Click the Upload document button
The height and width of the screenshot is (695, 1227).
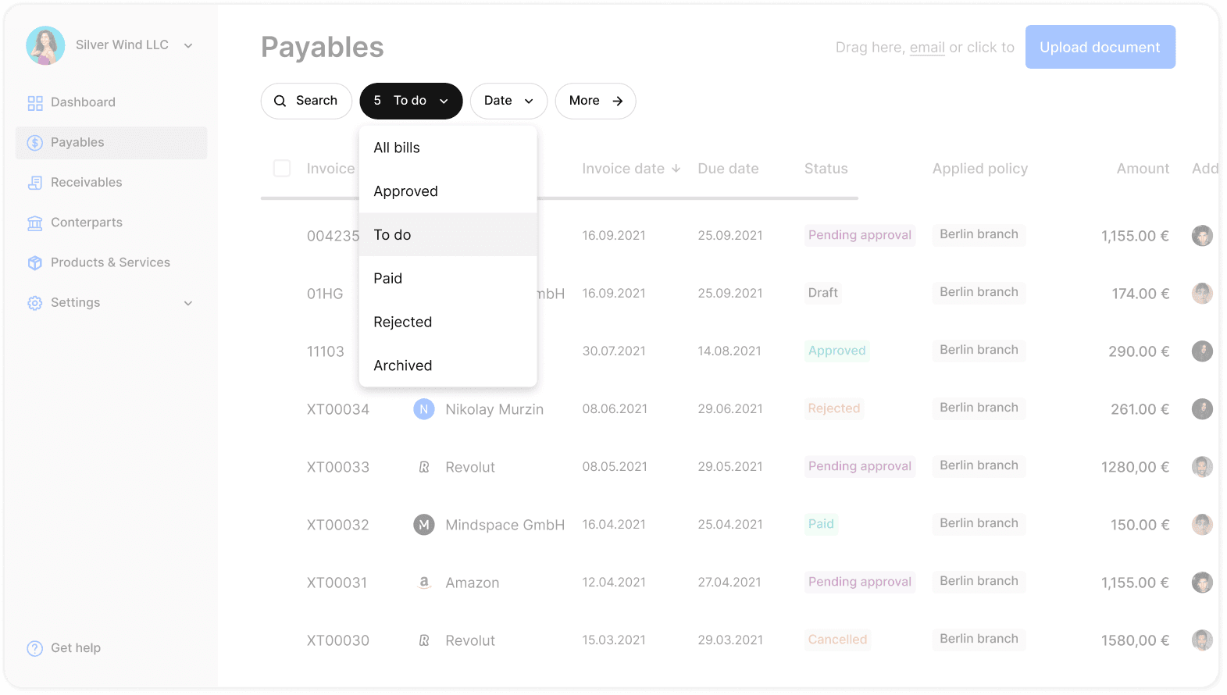click(x=1100, y=47)
